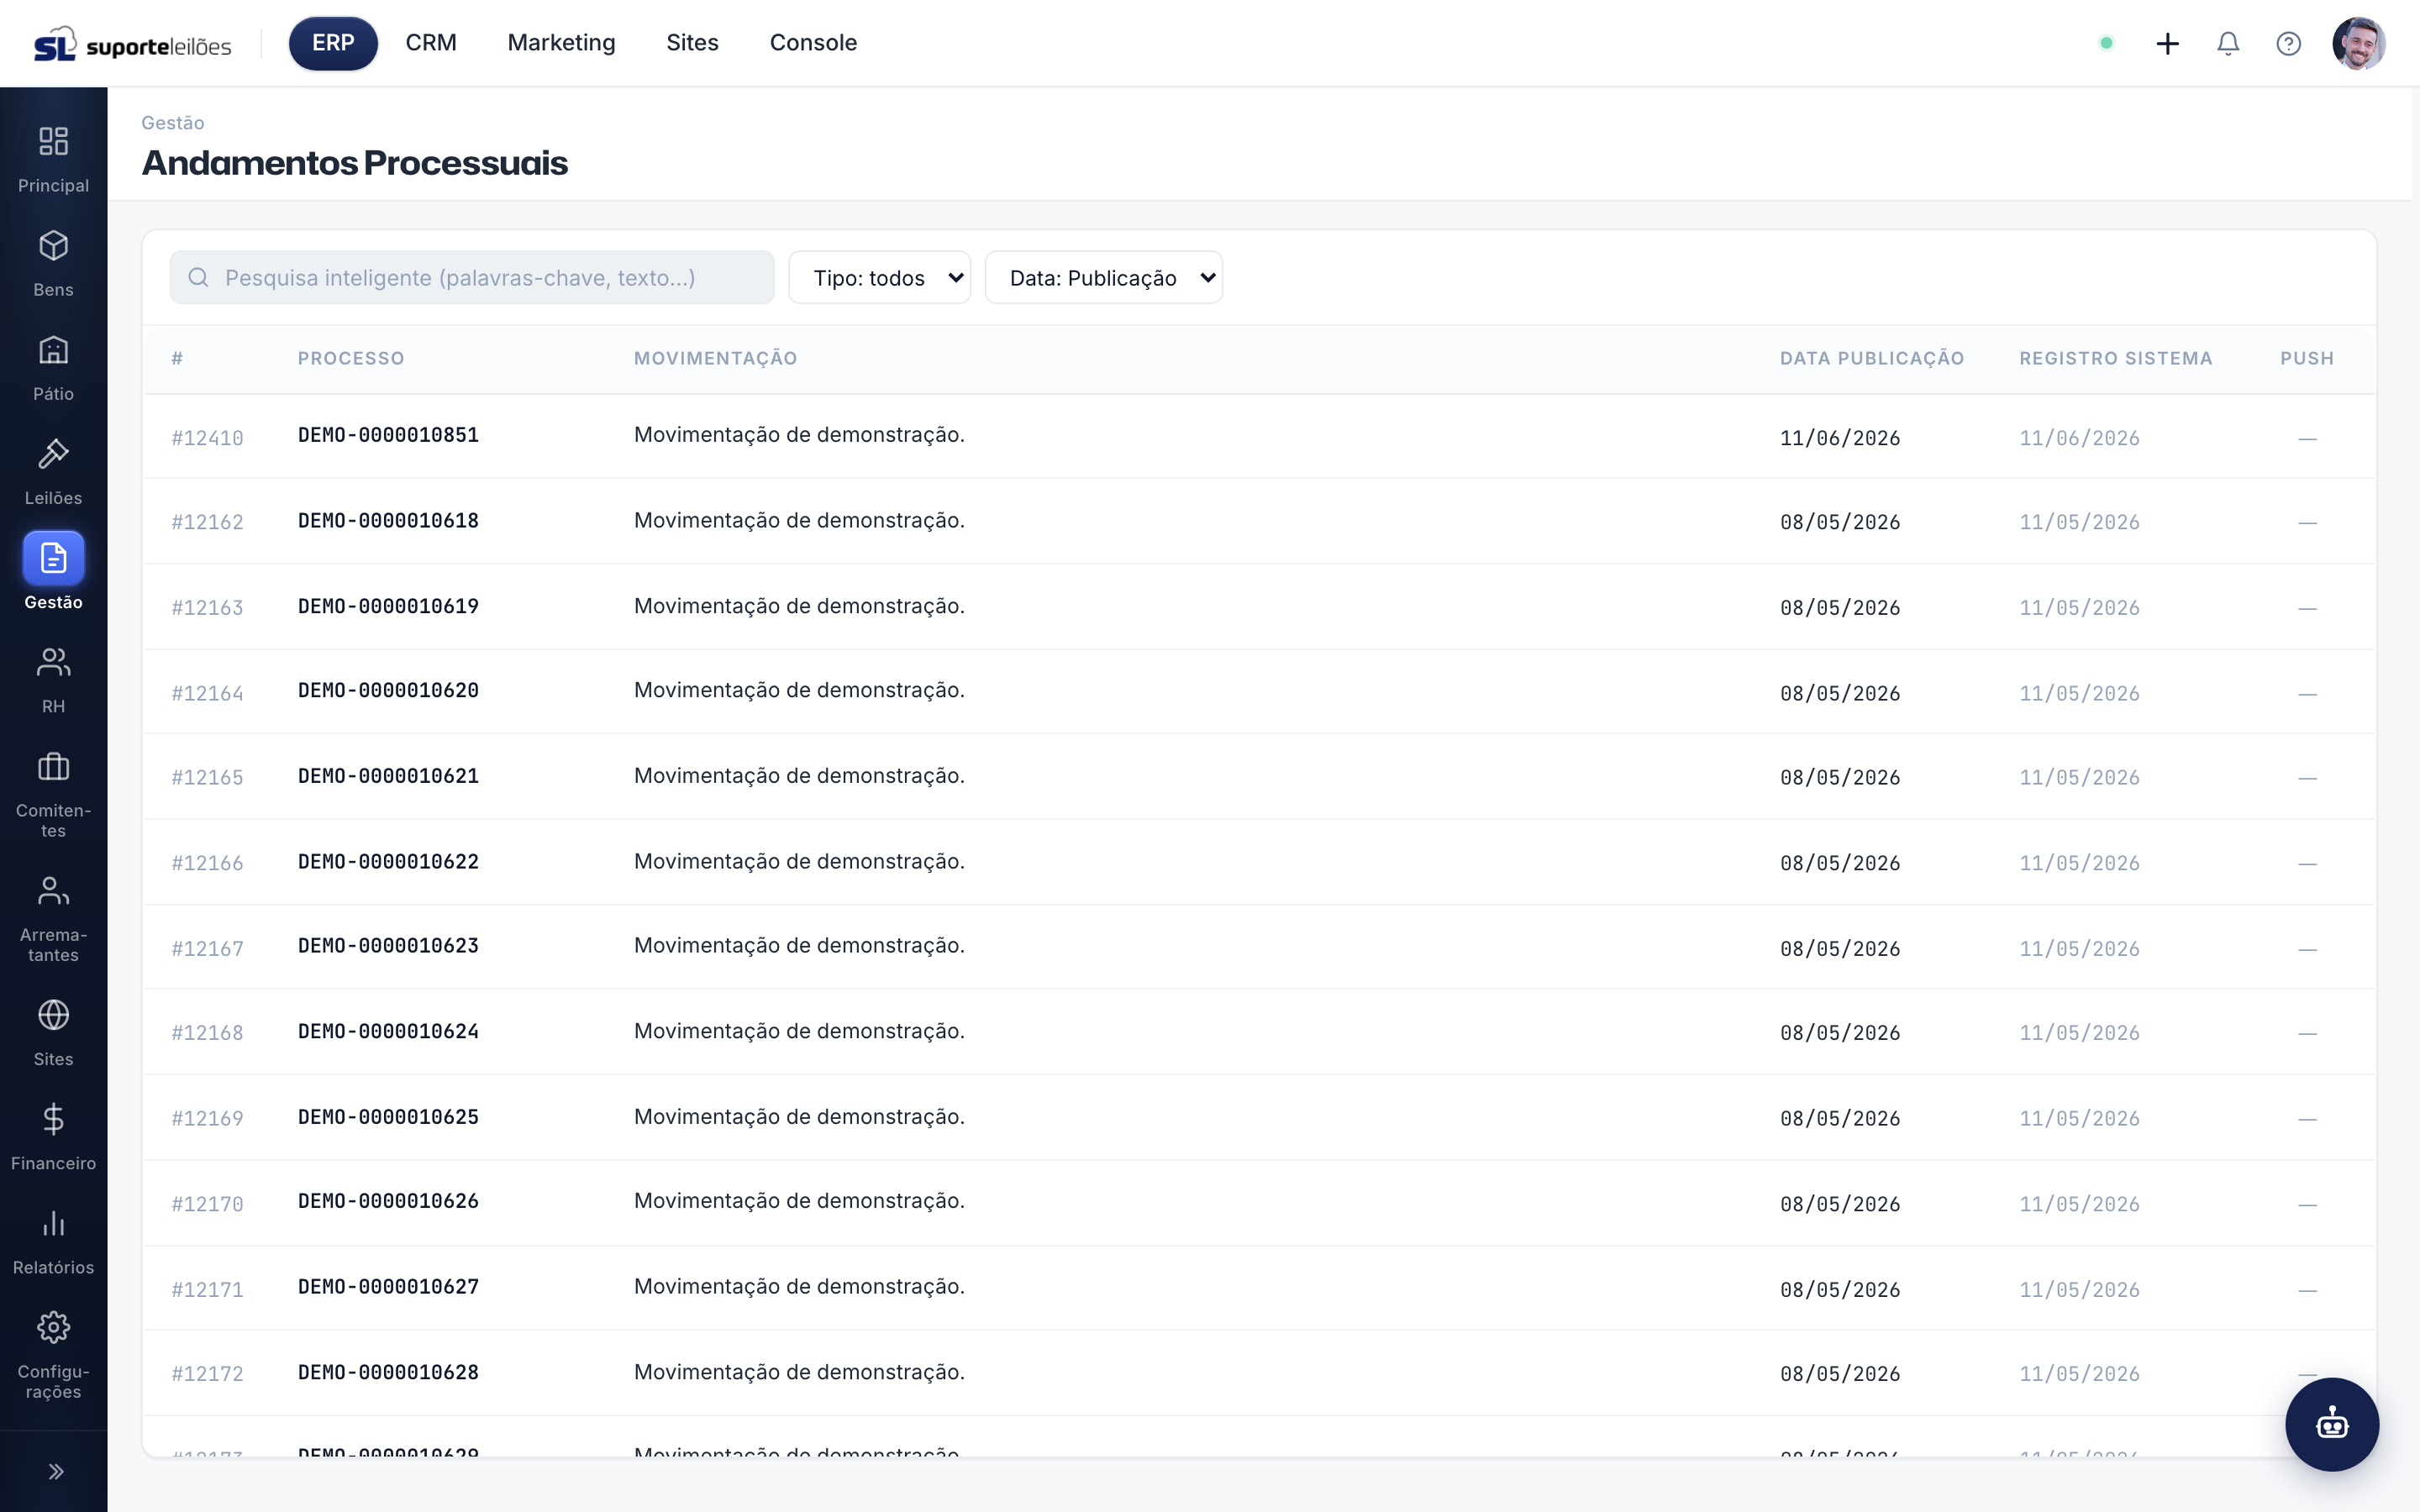The width and height of the screenshot is (2420, 1512).
Task: Open Arrematantes user icon
Action: tap(53, 890)
